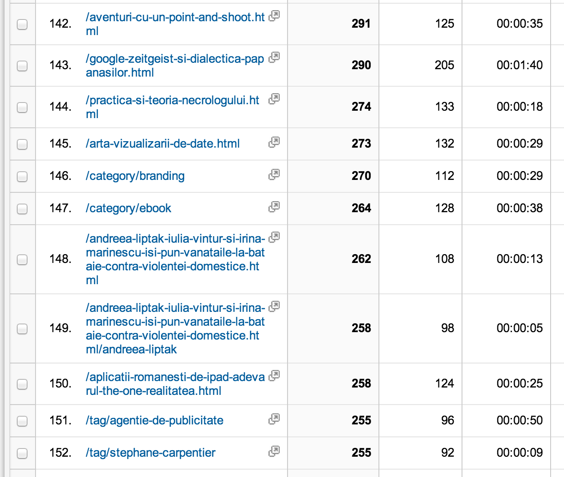Click external link icon for practica-si-teoria-necrologului

tap(274, 99)
